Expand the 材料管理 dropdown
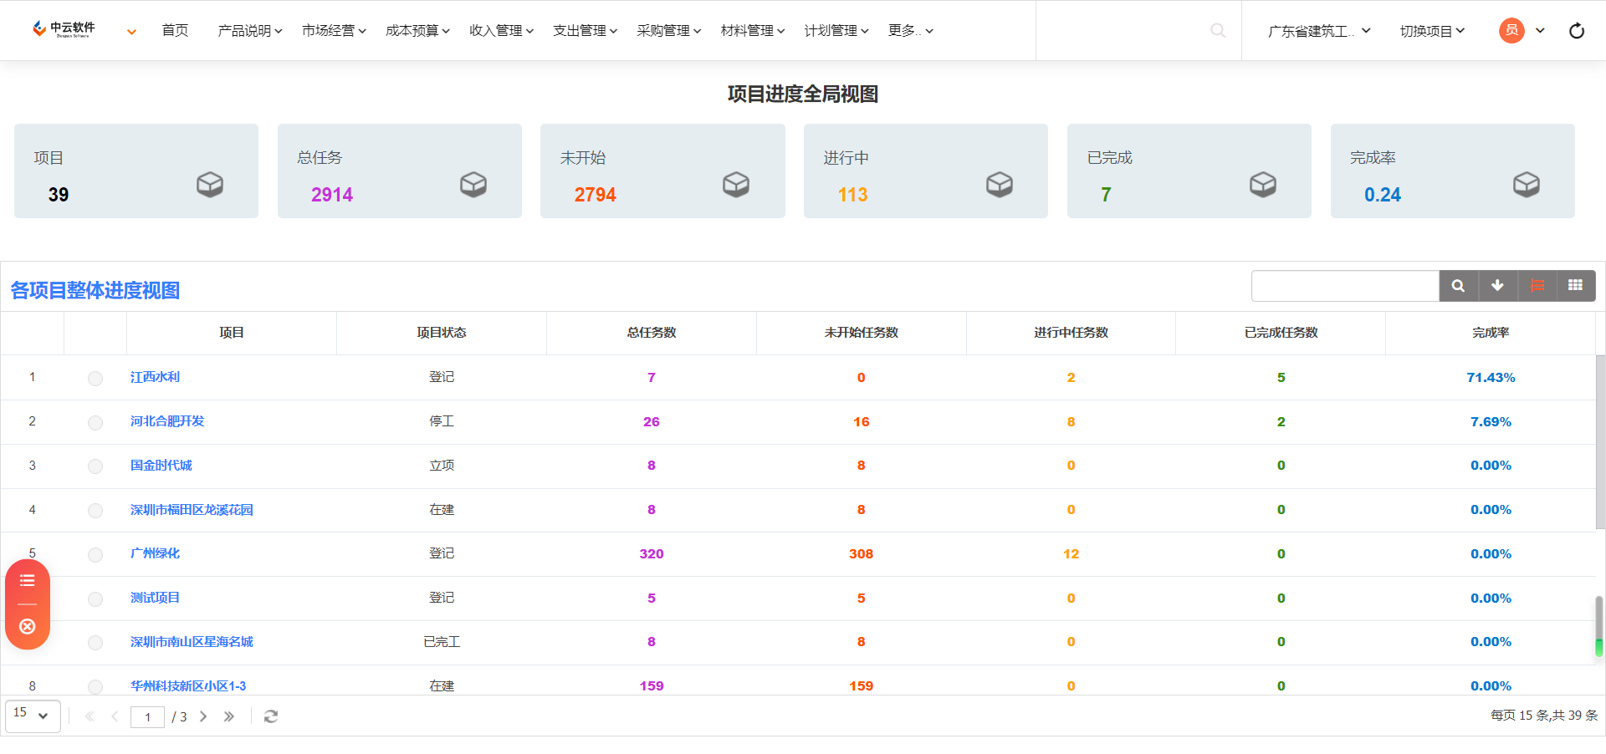The height and width of the screenshot is (754, 1606). 752,30
